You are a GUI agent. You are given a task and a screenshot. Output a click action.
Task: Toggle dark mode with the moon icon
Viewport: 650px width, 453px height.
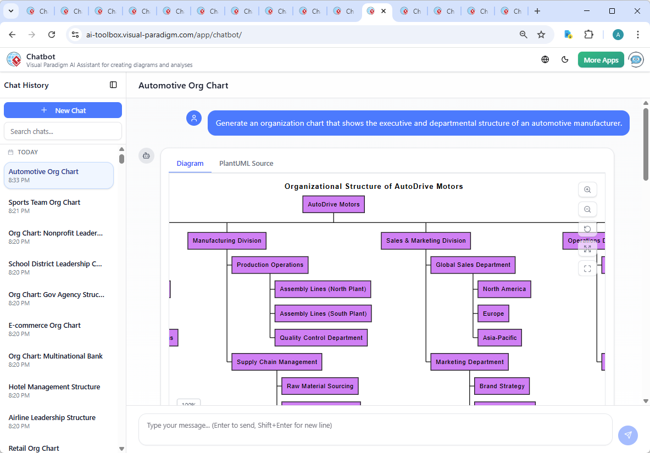click(565, 59)
